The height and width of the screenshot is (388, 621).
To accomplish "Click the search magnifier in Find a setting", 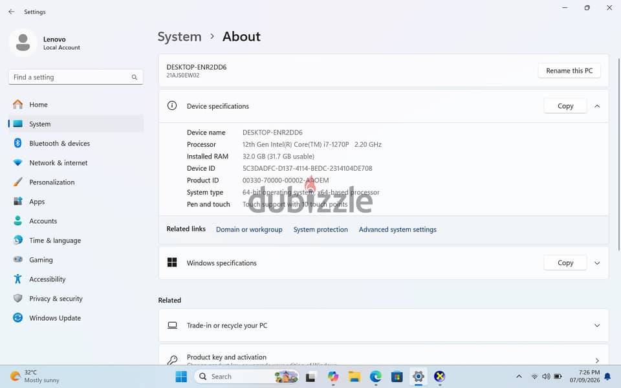I will (x=135, y=77).
